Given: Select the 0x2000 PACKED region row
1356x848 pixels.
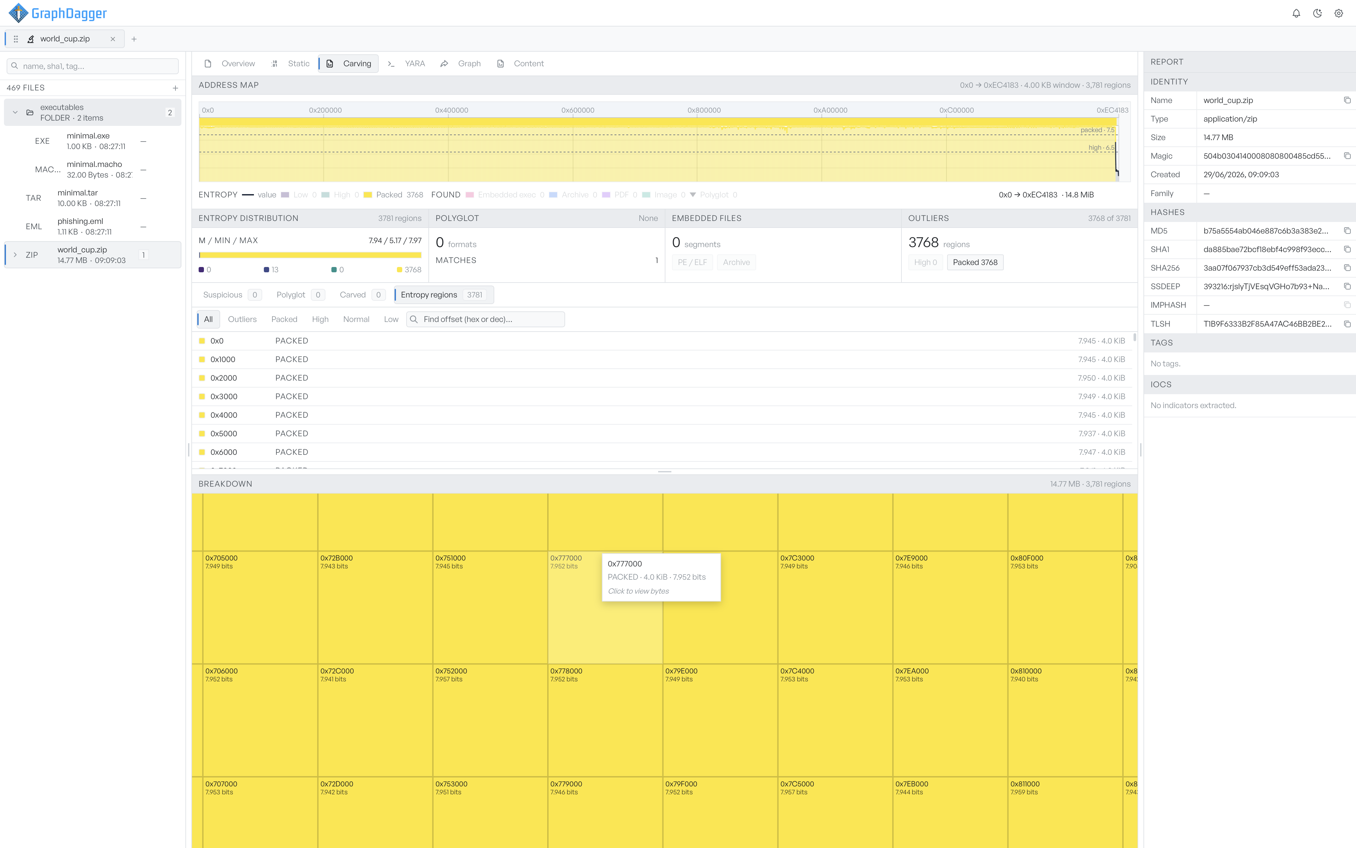Looking at the screenshot, I should (662, 378).
